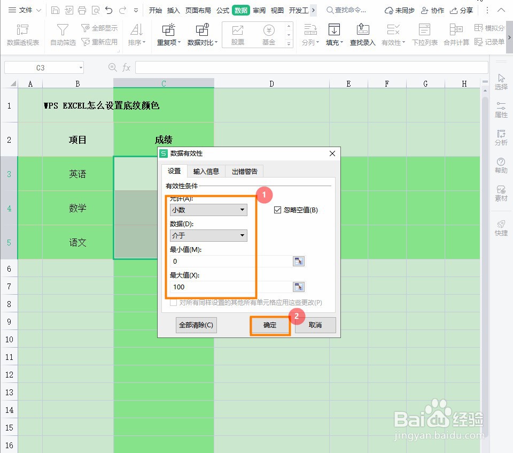Click the fx insert function icon
Screen dimensions: 513x453
coord(126,68)
